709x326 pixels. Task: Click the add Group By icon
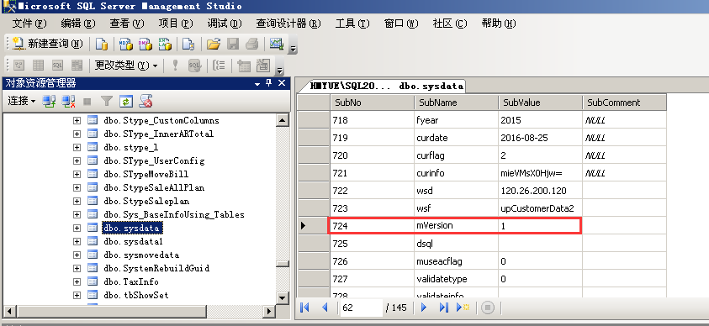[220, 66]
